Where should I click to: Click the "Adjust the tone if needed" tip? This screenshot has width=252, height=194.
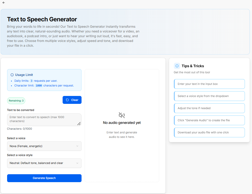tap(209, 108)
